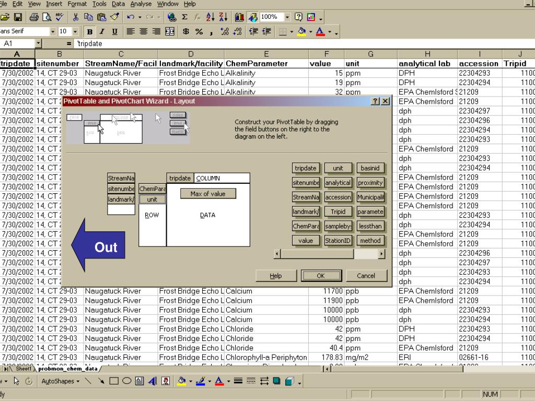Screen dimensions: 535x401
Task: Open the AutoShapes menu
Action: click(x=61, y=381)
